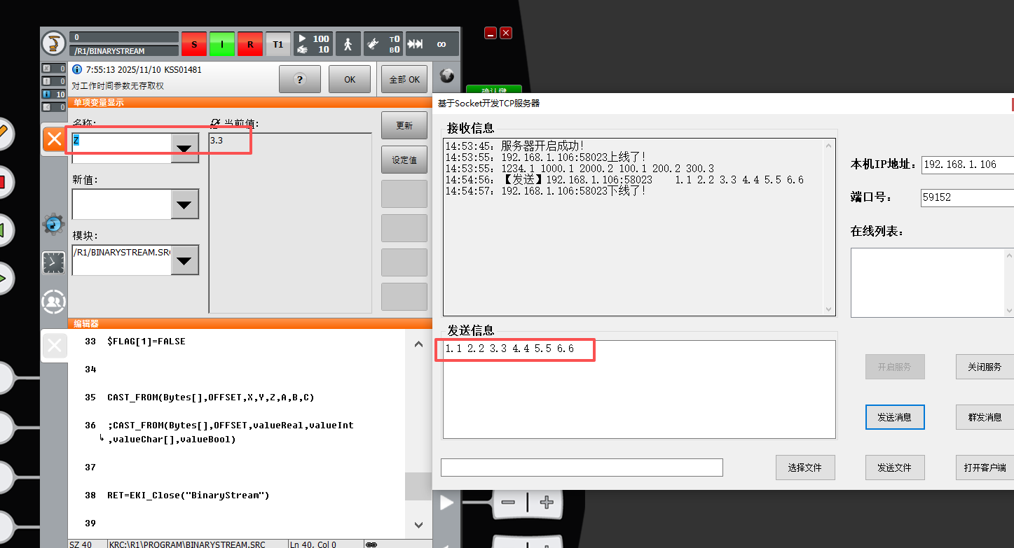
Task: Click the 发送信息 text box
Action: (639, 390)
